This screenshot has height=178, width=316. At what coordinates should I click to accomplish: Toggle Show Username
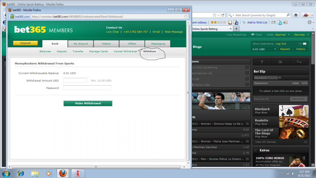[x=263, y=44]
